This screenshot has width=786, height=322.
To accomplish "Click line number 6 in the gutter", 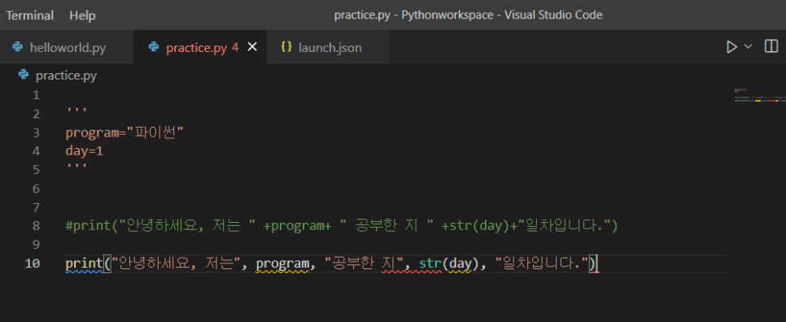I will (x=36, y=189).
